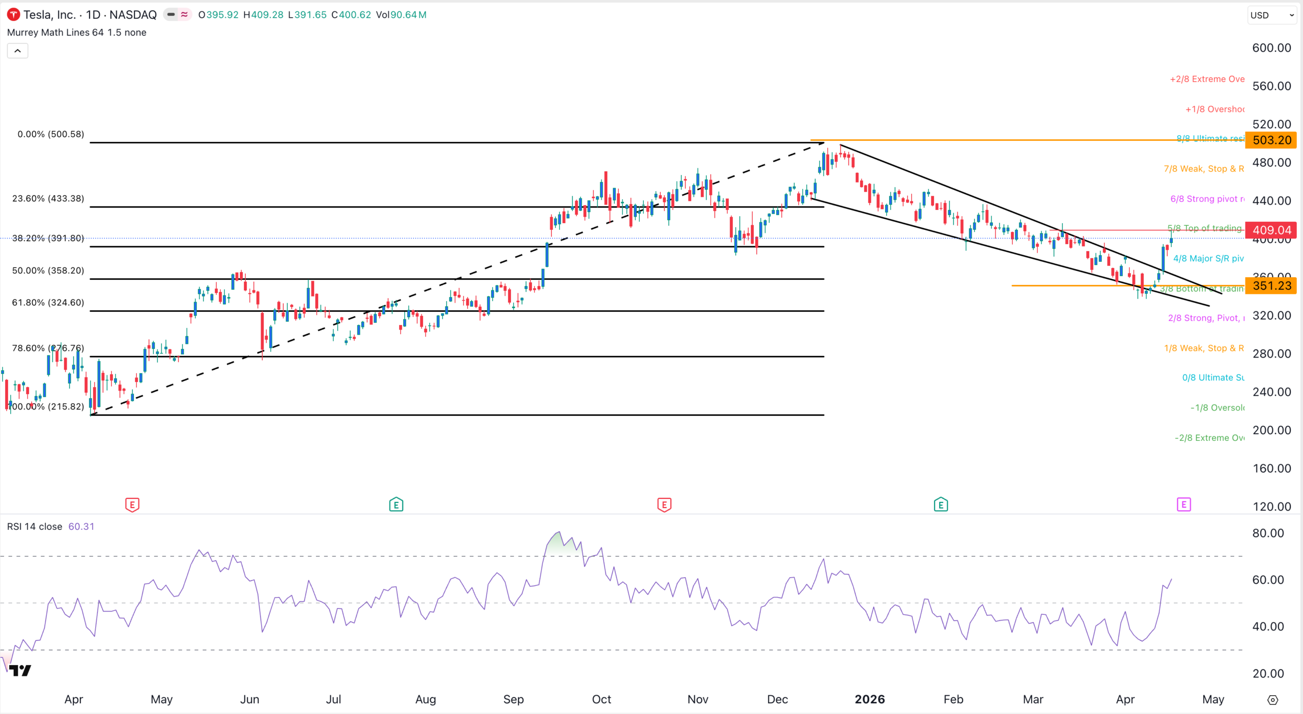
Task: Click the 2/8 Strong, Pivot Murrey label
Action: [x=1206, y=318]
